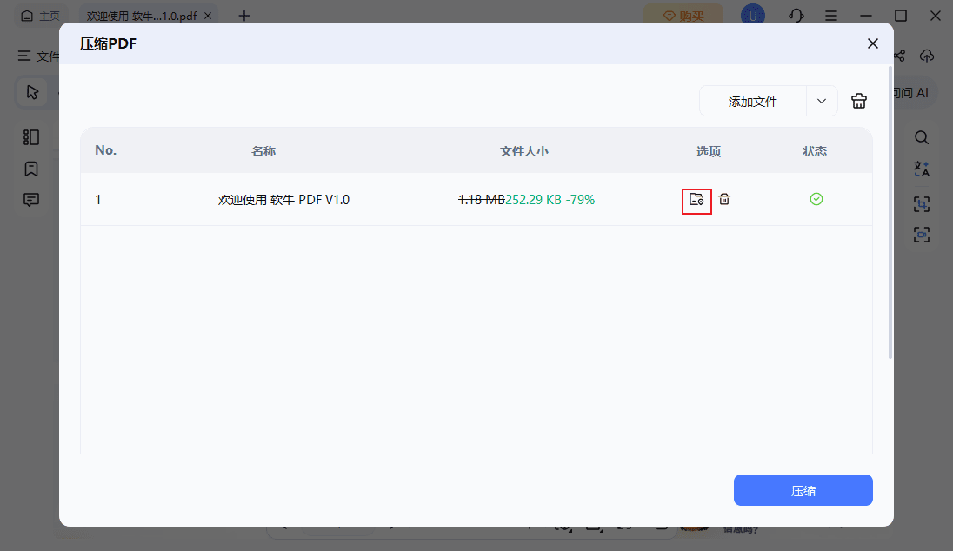Viewport: 953px width, 551px height.
Task: Clear all files with basket icon
Action: [x=859, y=101]
